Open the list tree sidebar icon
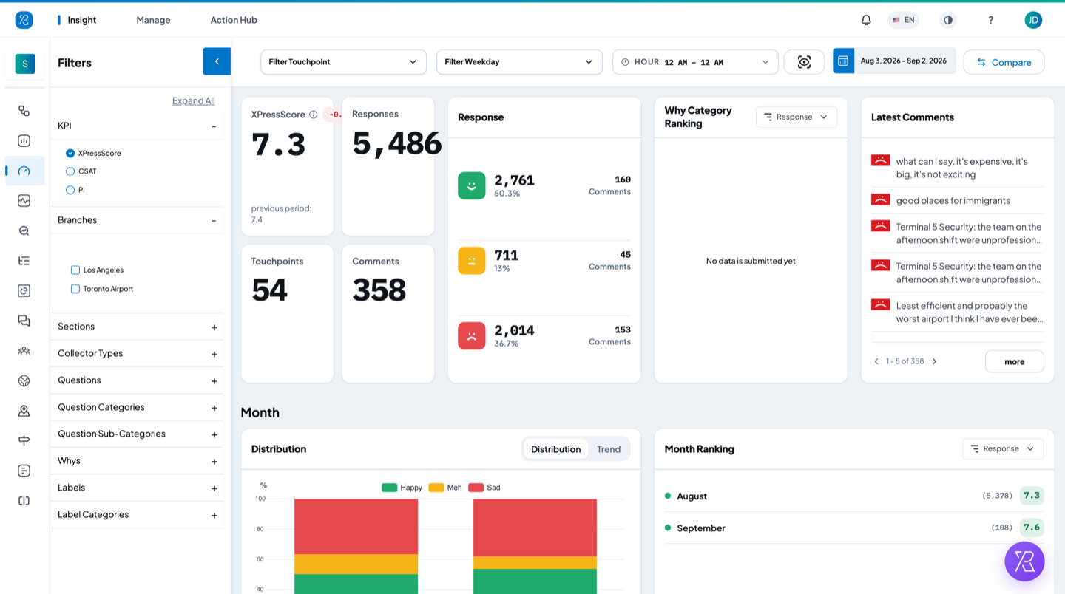 (x=24, y=261)
